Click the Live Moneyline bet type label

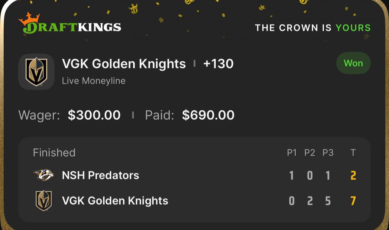[x=94, y=81]
